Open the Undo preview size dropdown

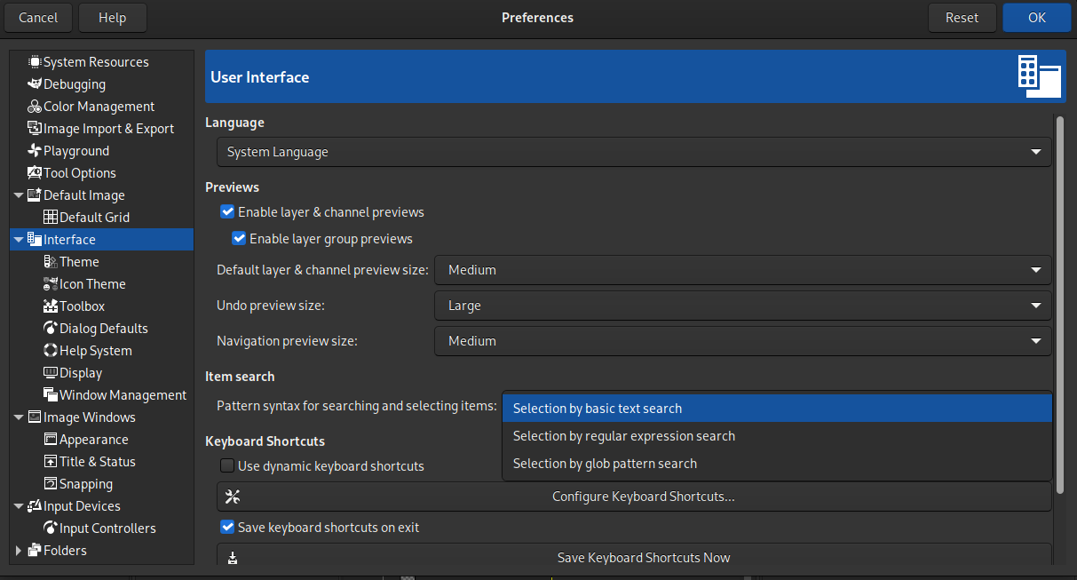click(742, 306)
